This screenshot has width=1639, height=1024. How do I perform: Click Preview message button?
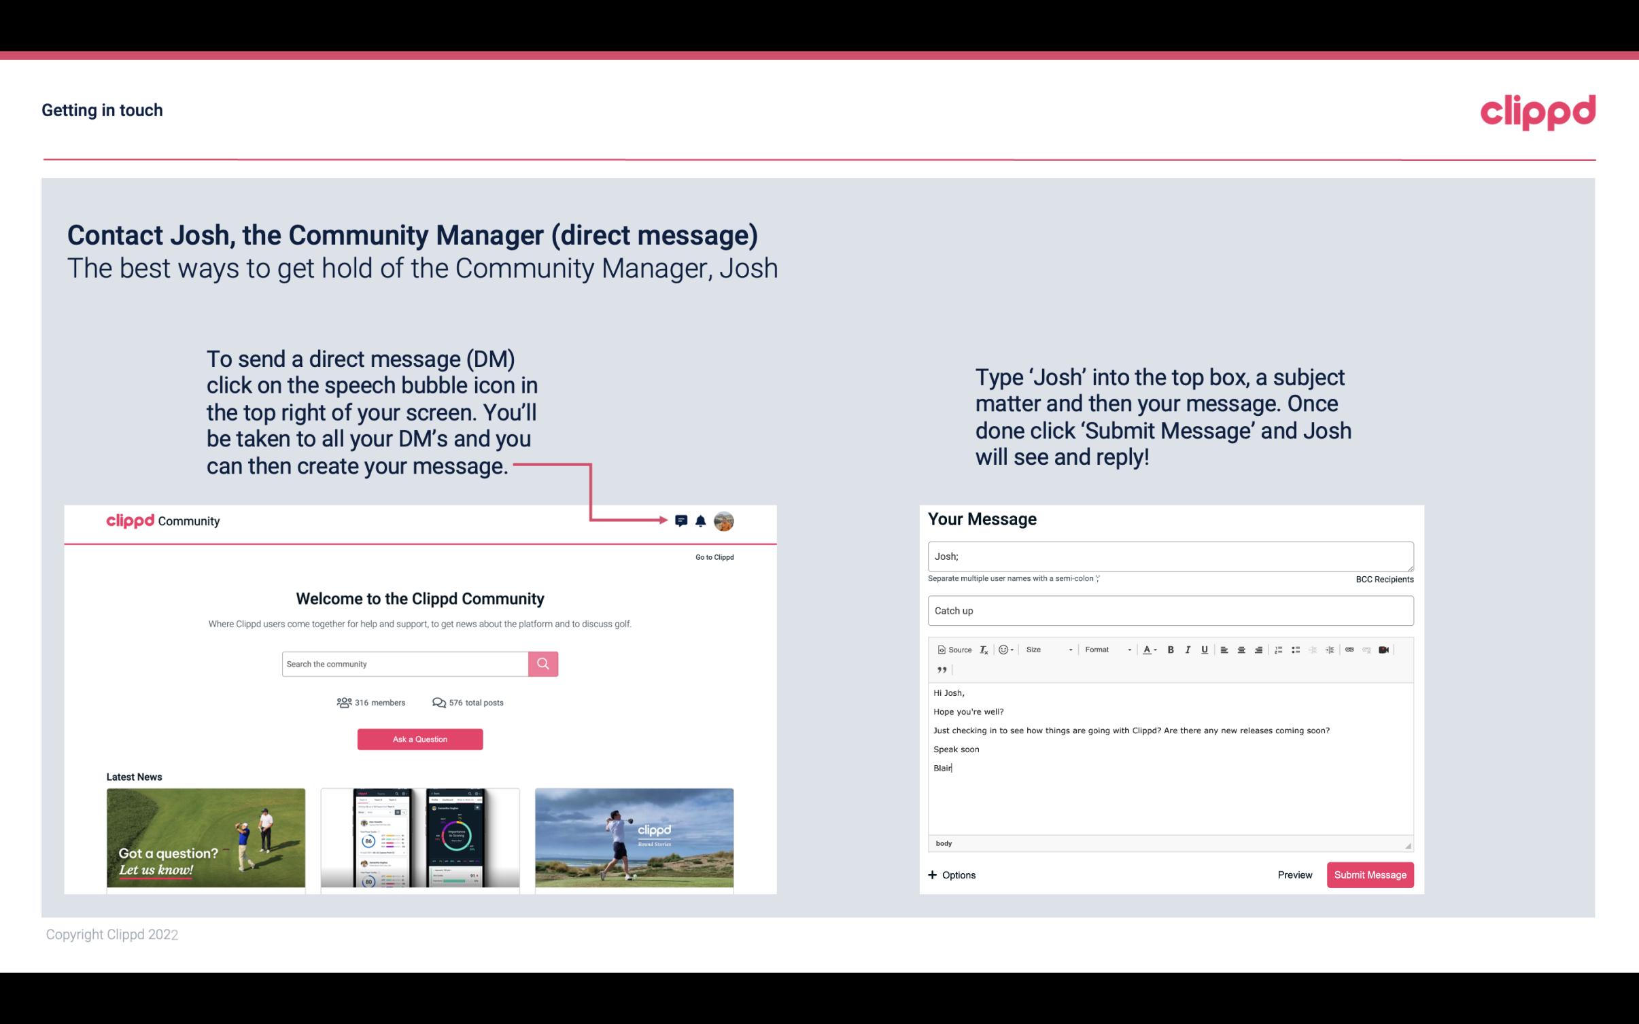coord(1294,875)
